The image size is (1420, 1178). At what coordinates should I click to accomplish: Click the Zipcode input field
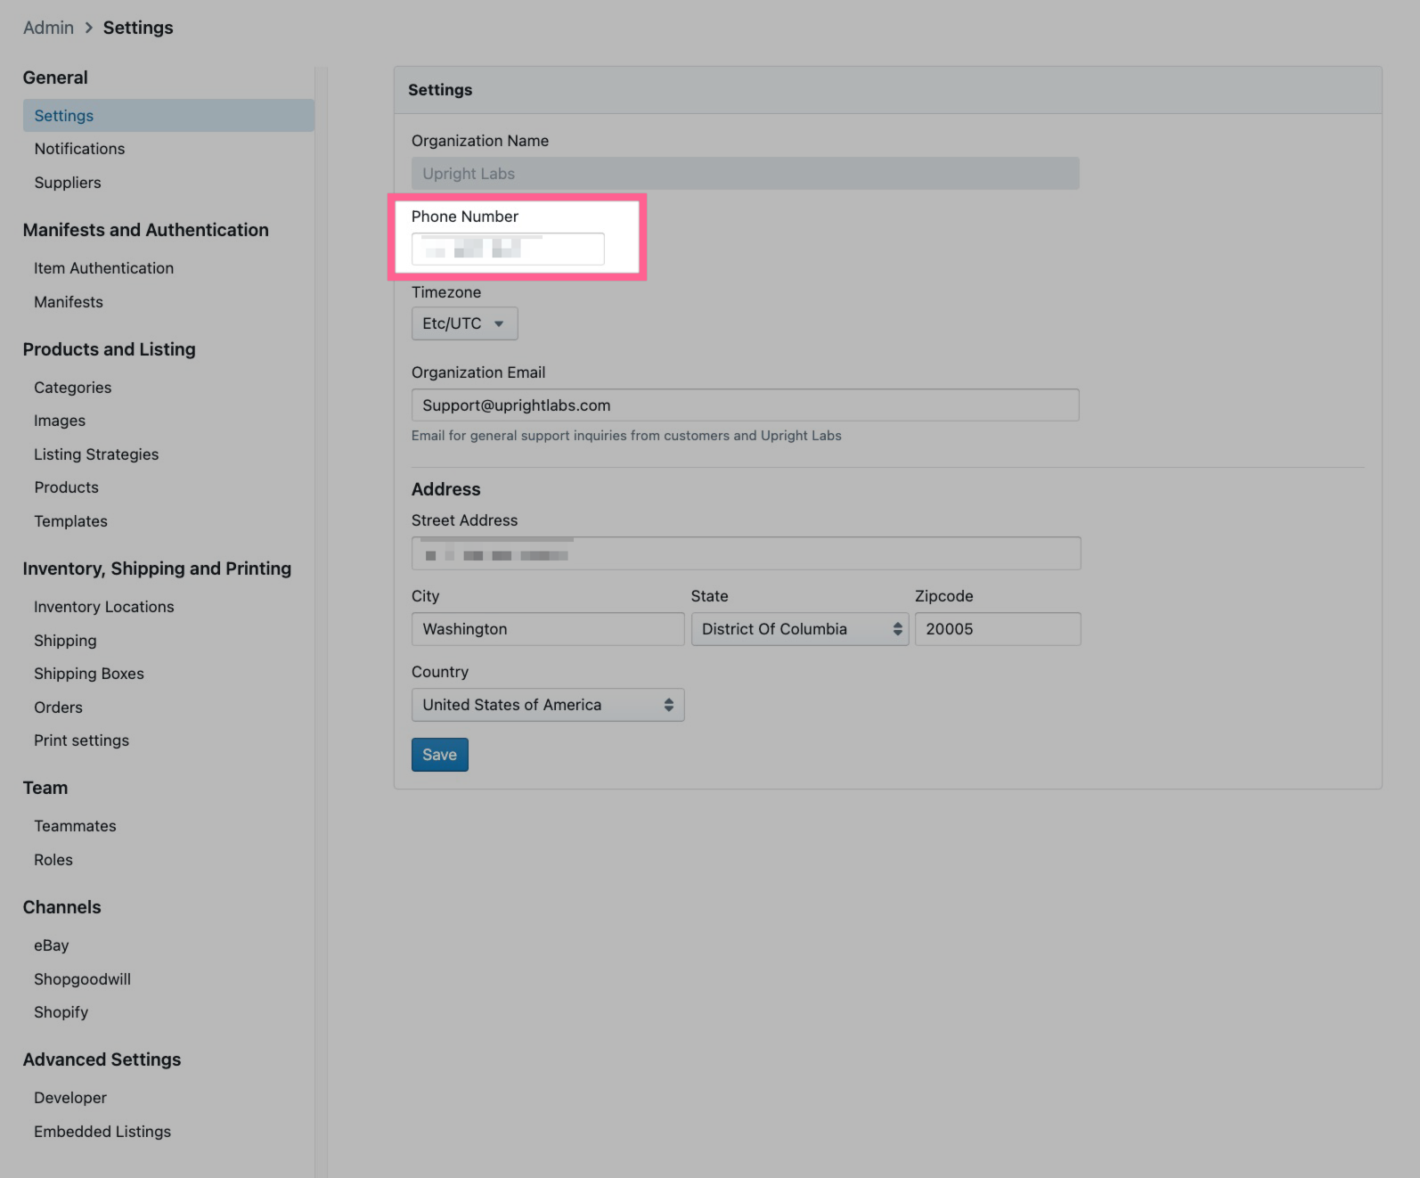pos(997,629)
